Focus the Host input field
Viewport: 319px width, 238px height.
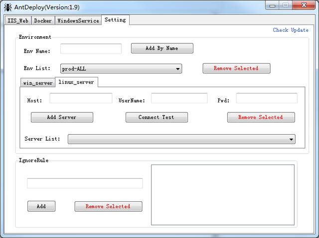81,98
